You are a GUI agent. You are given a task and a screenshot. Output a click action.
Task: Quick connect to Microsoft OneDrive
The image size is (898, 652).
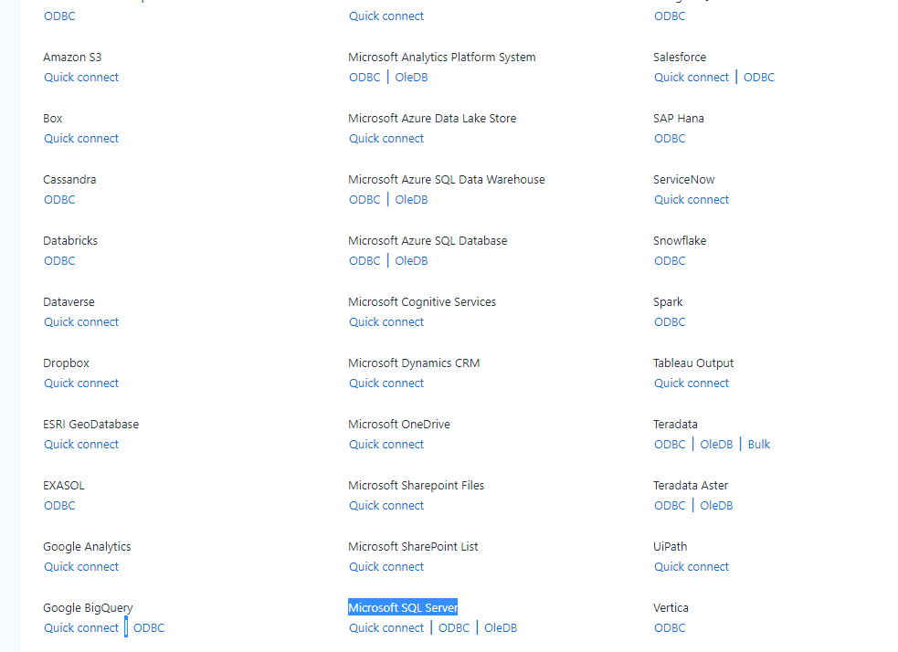coord(386,444)
